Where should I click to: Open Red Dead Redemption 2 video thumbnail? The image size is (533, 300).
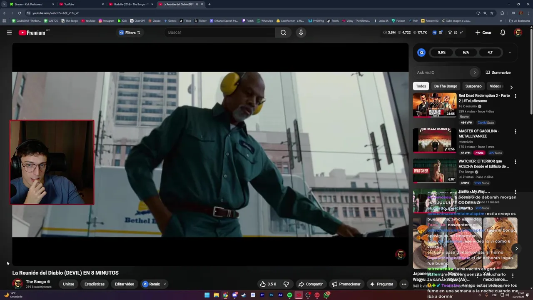[x=434, y=105]
